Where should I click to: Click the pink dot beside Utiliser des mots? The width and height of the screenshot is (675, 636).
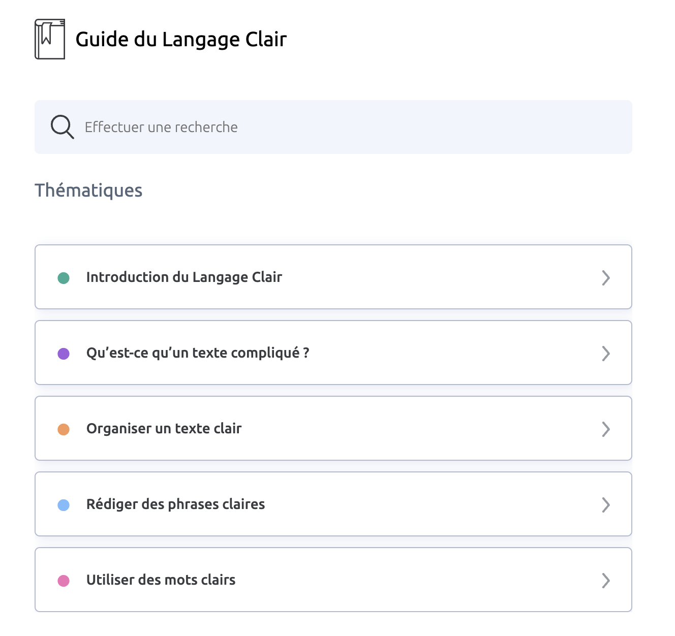coord(64,581)
